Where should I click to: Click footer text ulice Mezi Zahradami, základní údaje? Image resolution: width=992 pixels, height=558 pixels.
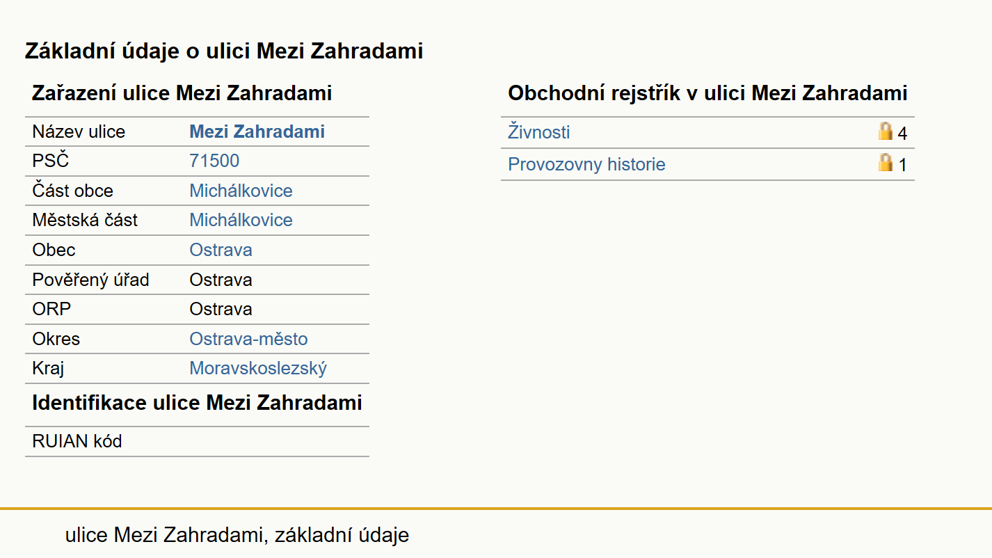point(237,535)
